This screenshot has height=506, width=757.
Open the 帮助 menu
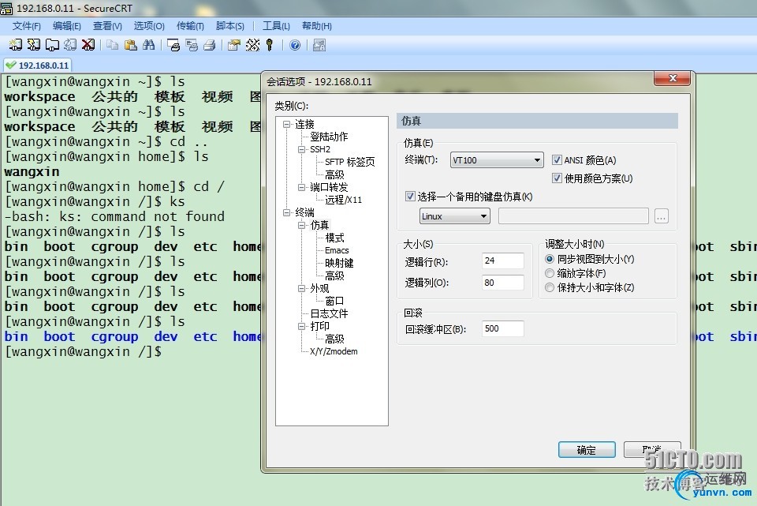click(x=317, y=26)
